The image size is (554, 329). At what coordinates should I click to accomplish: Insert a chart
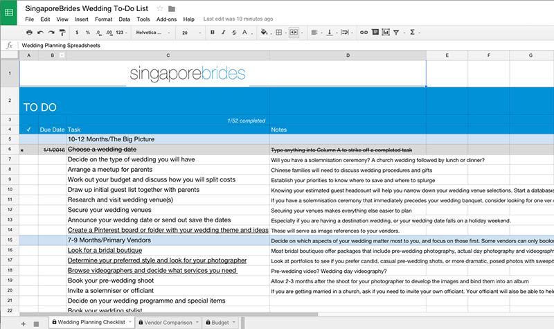(x=386, y=33)
